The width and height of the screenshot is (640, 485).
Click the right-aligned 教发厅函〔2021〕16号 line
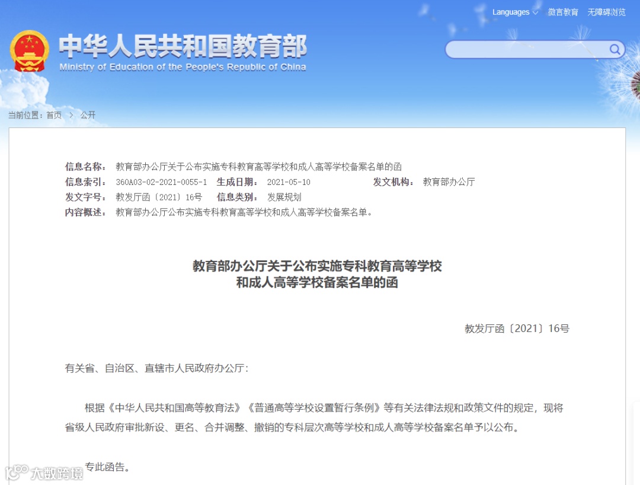coord(517,328)
